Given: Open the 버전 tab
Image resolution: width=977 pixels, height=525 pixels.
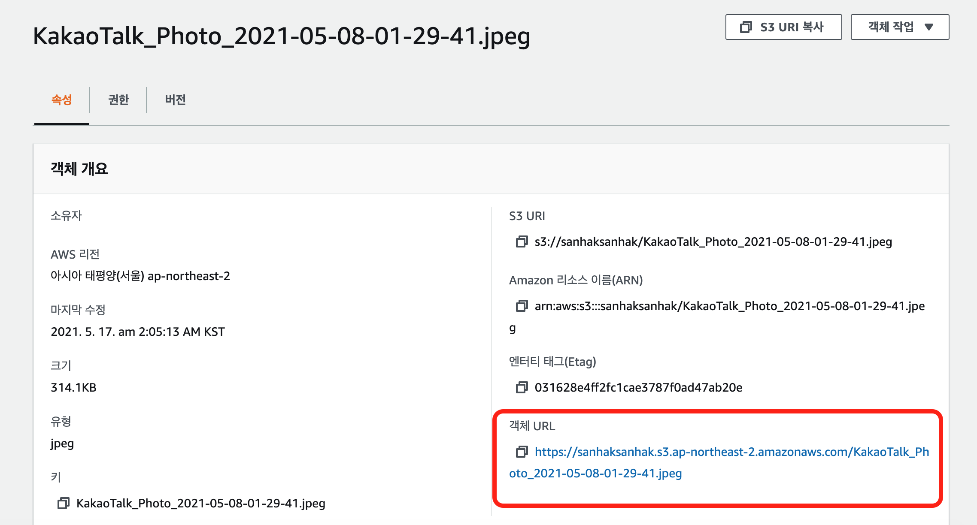Looking at the screenshot, I should click(175, 100).
